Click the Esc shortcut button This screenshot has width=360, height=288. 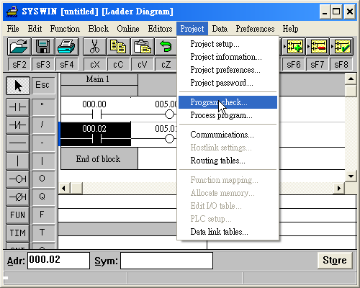point(42,85)
